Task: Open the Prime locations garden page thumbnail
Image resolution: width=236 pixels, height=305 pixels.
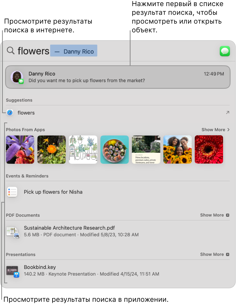Action: [146, 150]
